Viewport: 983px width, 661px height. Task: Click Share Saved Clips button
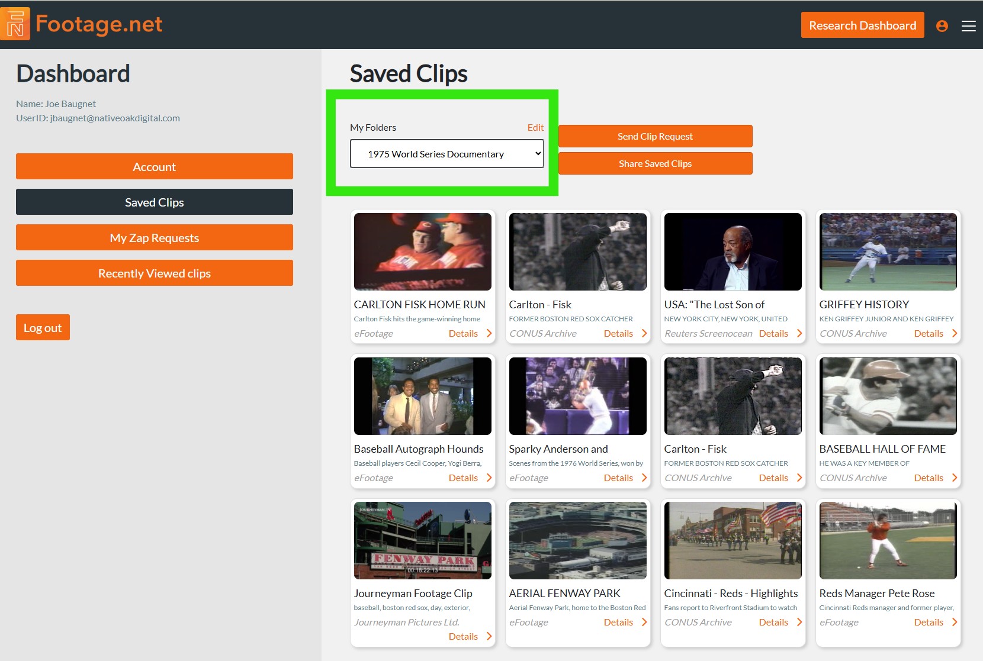[655, 163]
